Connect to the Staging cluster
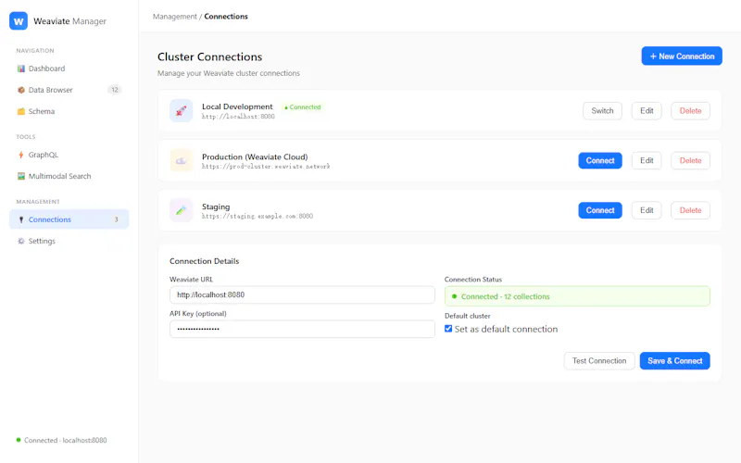 [x=600, y=210]
